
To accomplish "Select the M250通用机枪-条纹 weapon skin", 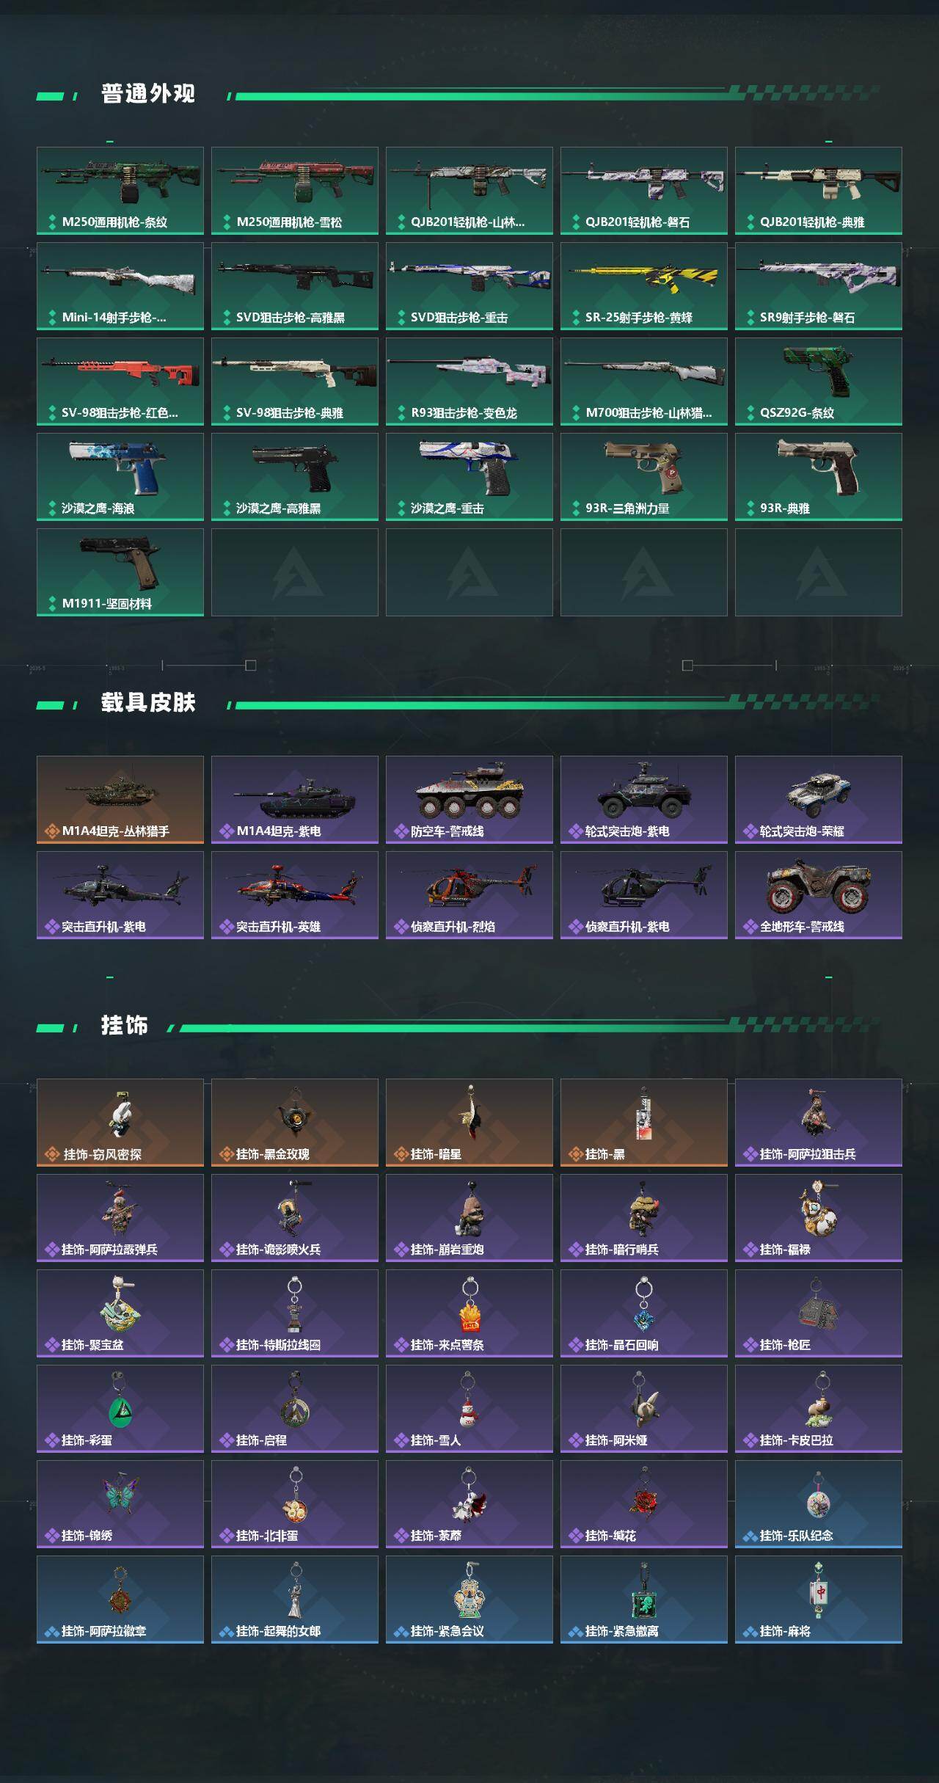I will coord(120,191).
